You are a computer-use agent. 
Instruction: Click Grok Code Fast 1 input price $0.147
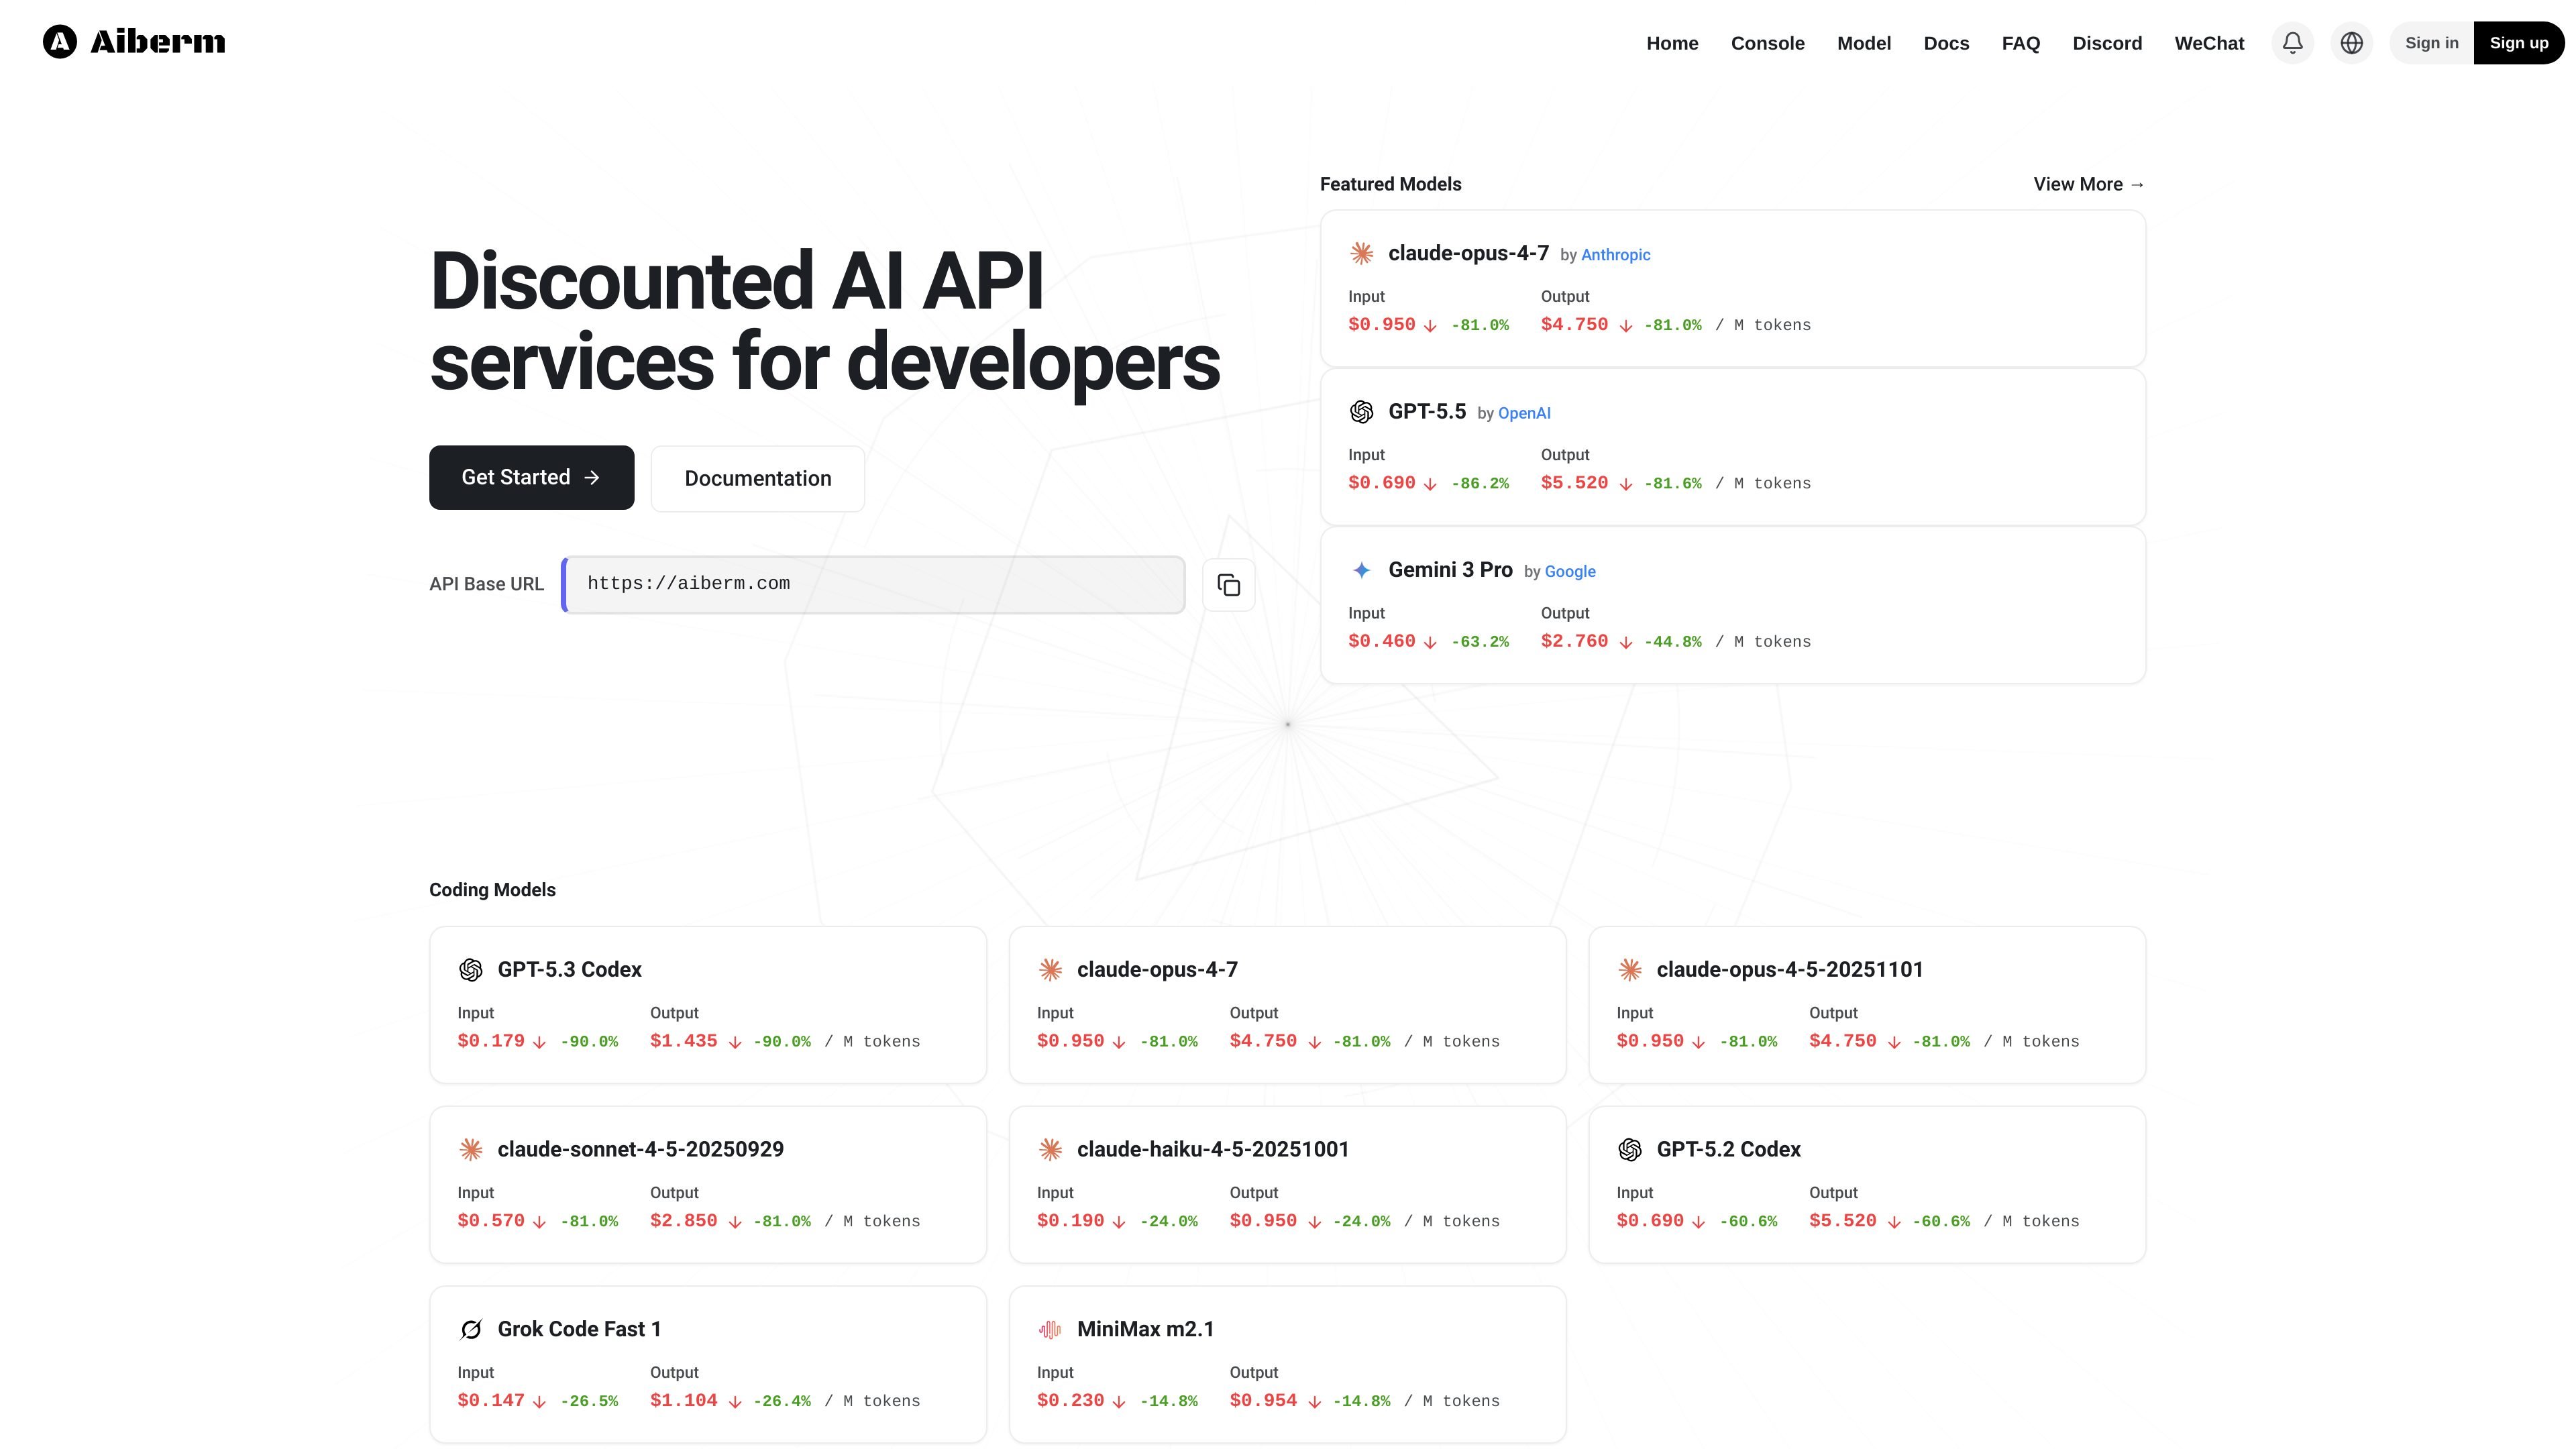click(490, 1401)
